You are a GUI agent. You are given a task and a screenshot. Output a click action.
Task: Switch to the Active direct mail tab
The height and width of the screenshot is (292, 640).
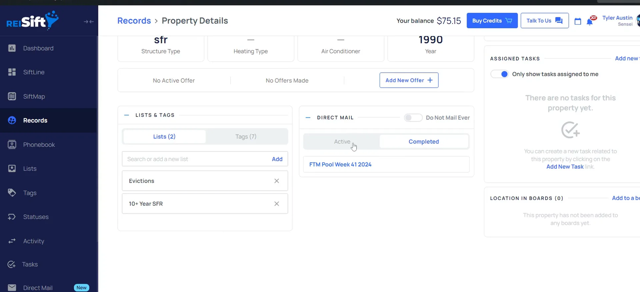(x=342, y=142)
